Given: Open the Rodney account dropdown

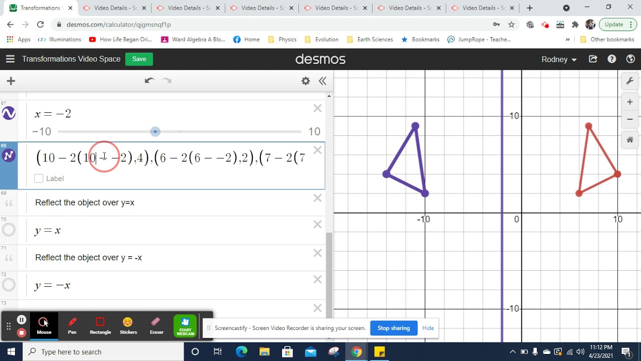Looking at the screenshot, I should pos(559,59).
